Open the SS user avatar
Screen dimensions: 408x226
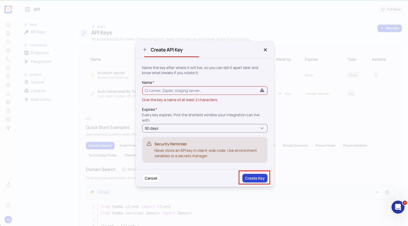pos(8,220)
